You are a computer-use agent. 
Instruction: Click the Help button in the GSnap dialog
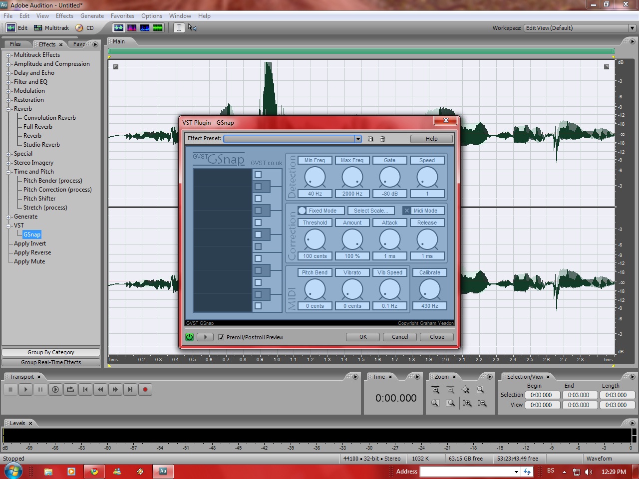pos(432,139)
